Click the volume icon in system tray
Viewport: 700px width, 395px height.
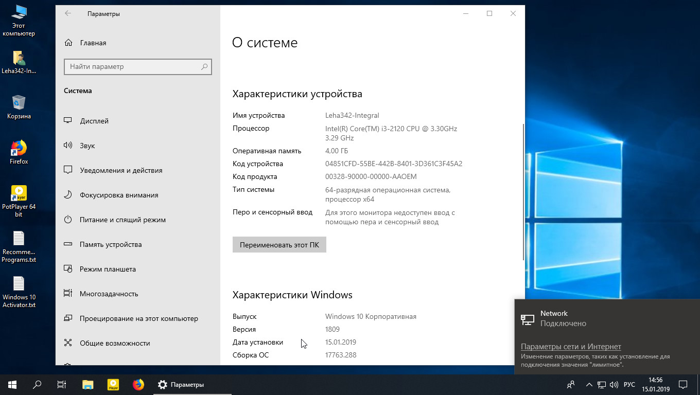614,385
